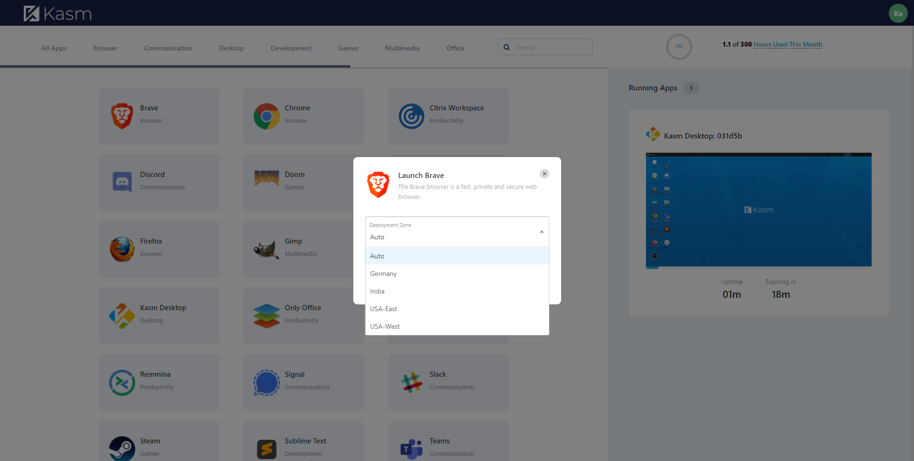
Task: Click the Kasm Desktop app icon
Action: tap(122, 316)
